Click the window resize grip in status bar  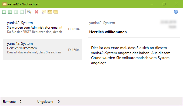(x=181, y=104)
